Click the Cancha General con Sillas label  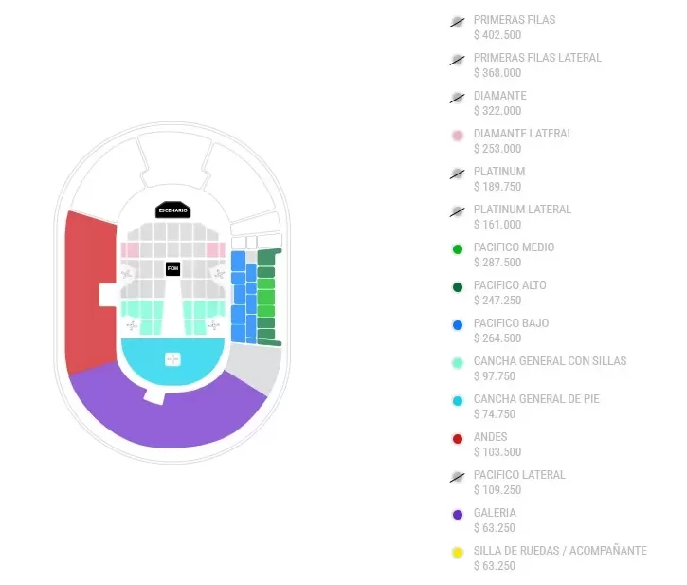click(x=550, y=361)
